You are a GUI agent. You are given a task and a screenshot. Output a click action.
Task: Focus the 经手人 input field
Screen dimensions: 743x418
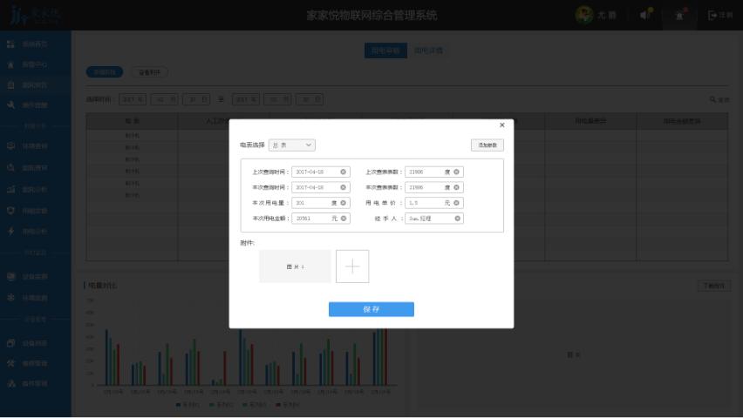pos(434,219)
